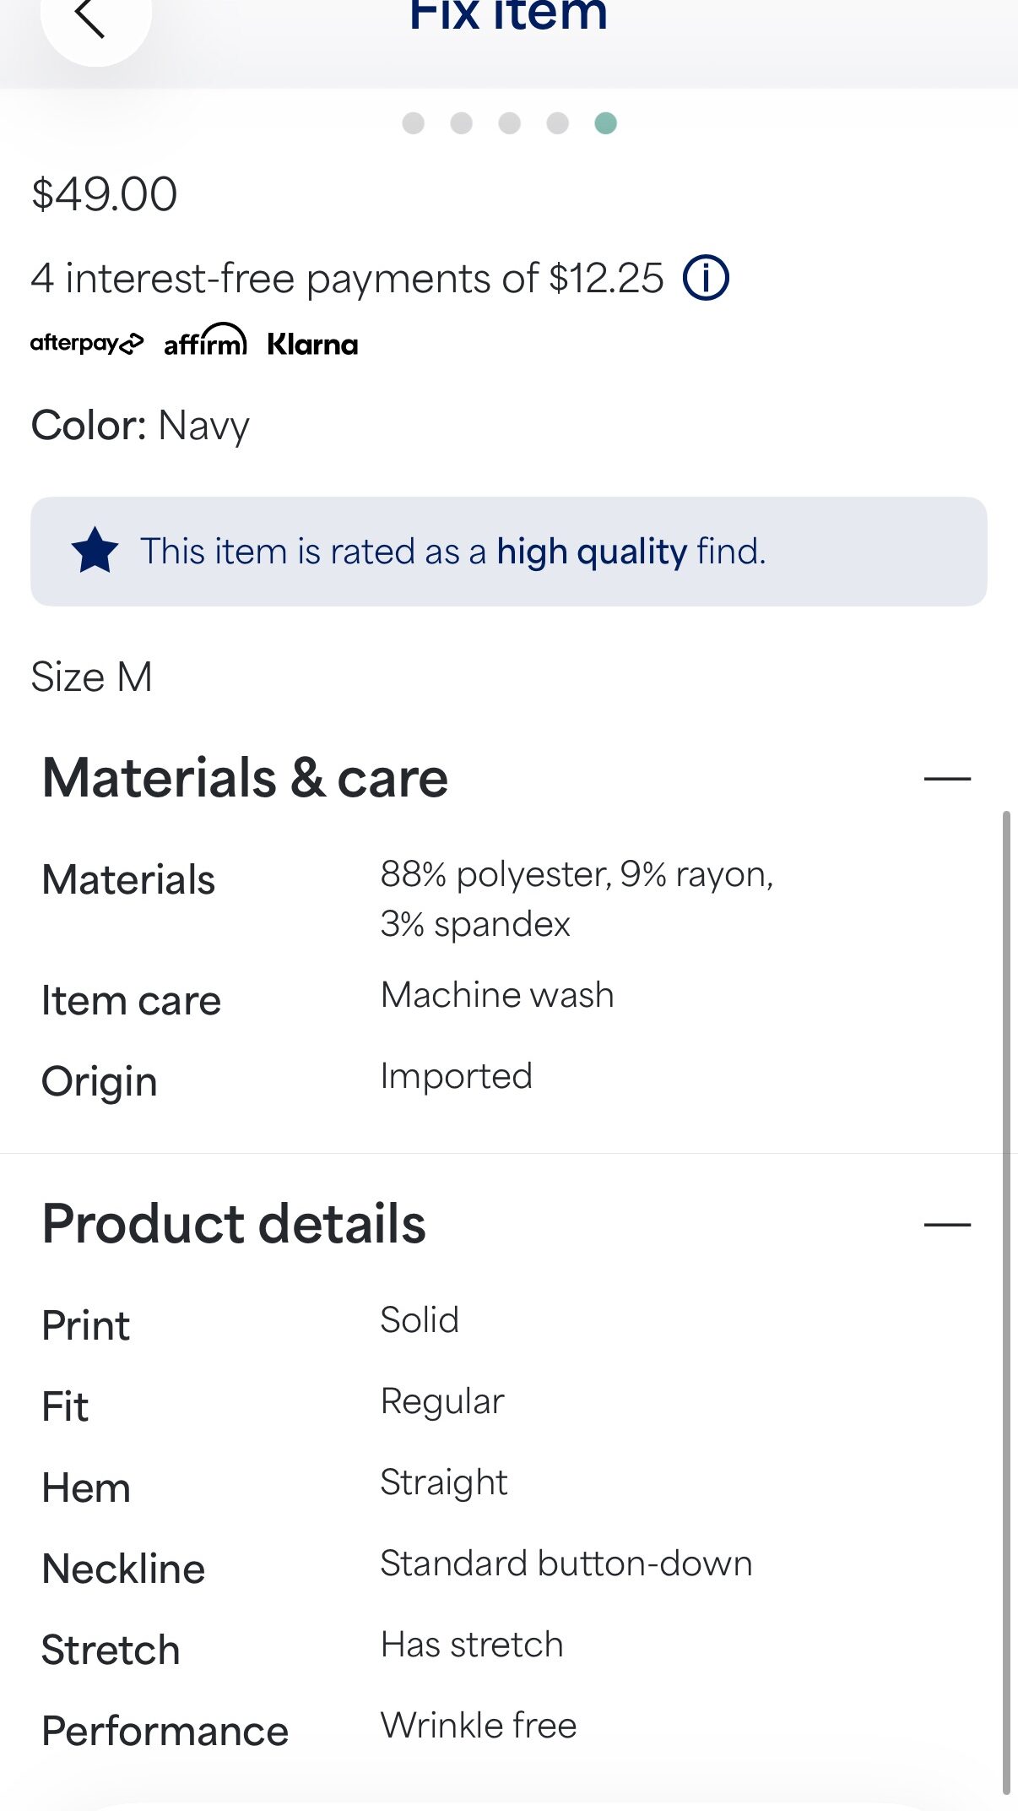Tap the Fix item page title
The image size is (1018, 1811).
point(508,14)
